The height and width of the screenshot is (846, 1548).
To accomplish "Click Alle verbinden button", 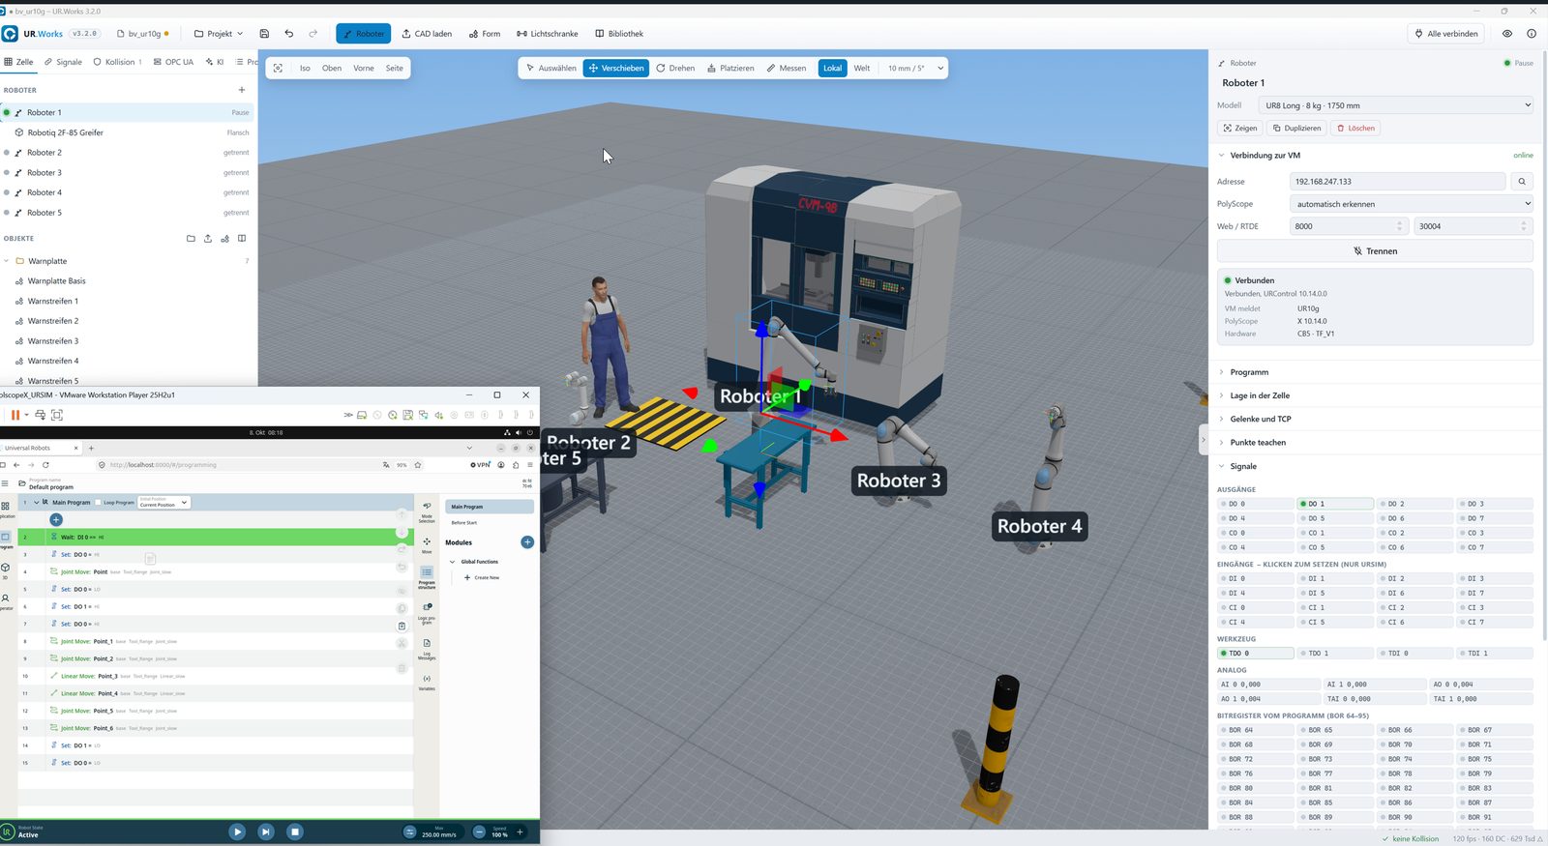I will pyautogui.click(x=1446, y=34).
